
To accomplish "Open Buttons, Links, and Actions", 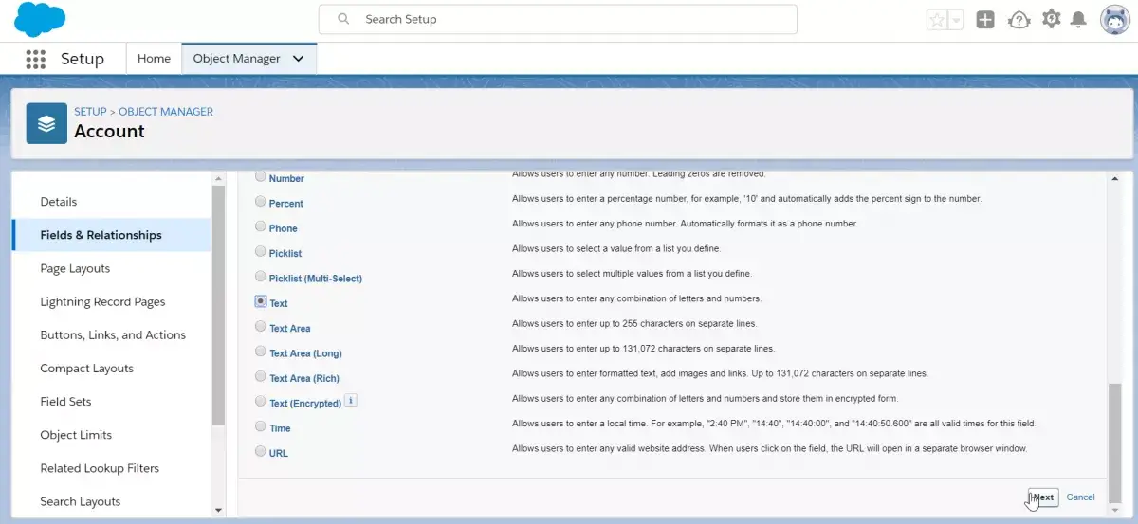I will click(x=112, y=334).
